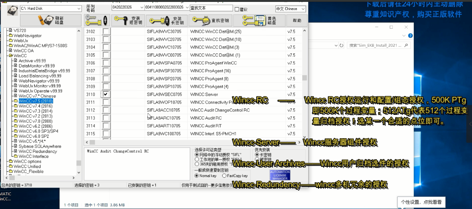The height and width of the screenshot is (209, 472).
Task: Select Archive v99.99 tree item
Action: click(32, 61)
